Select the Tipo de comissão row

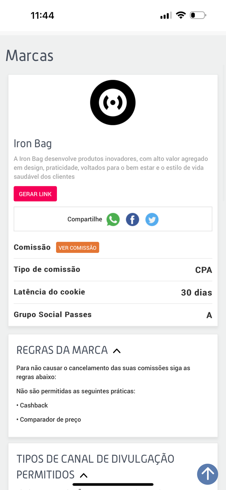point(113,270)
